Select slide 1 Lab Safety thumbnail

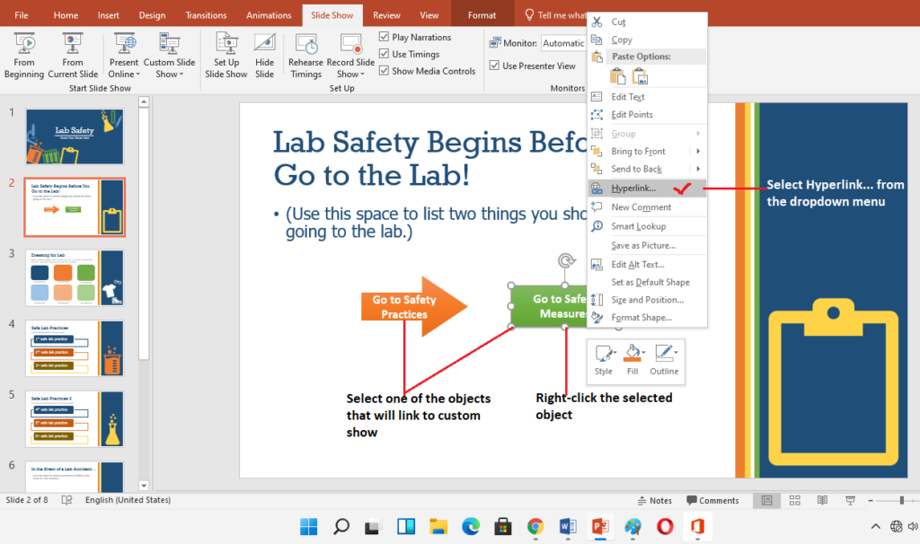[75, 136]
